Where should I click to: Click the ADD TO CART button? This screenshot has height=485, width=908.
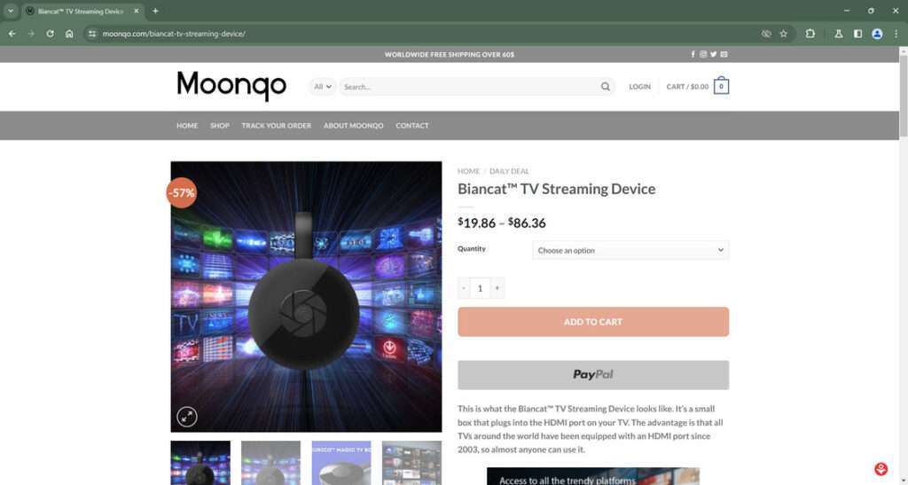tap(593, 322)
